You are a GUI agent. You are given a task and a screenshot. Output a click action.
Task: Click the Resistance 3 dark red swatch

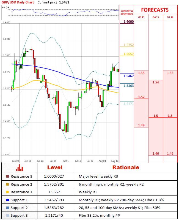(x=8, y=176)
